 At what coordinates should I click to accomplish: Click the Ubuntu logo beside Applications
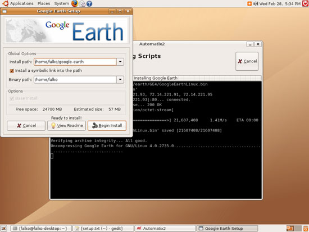pyautogui.click(x=5, y=3)
